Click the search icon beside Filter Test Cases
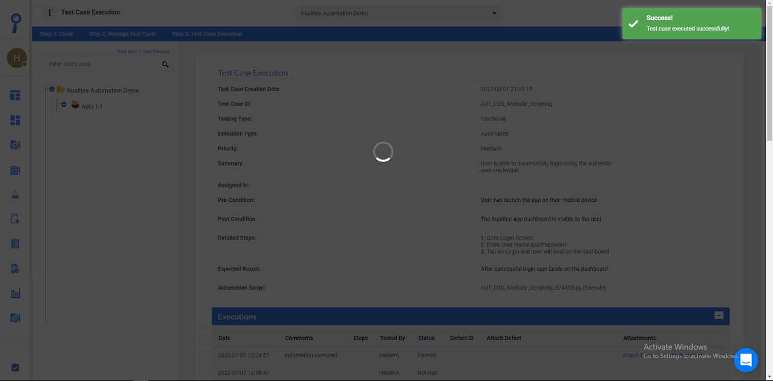This screenshot has height=381, width=773. (x=165, y=64)
